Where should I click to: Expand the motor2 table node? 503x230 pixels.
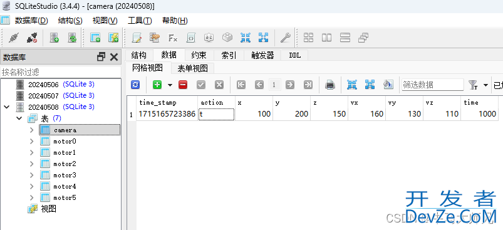click(31, 164)
